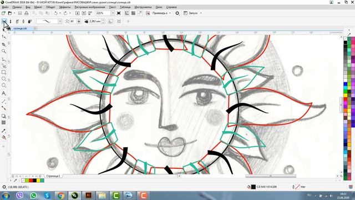This screenshot has height=200, width=355.
Task: Open the undo history dropdown arrow
Action: [x=60, y=13]
